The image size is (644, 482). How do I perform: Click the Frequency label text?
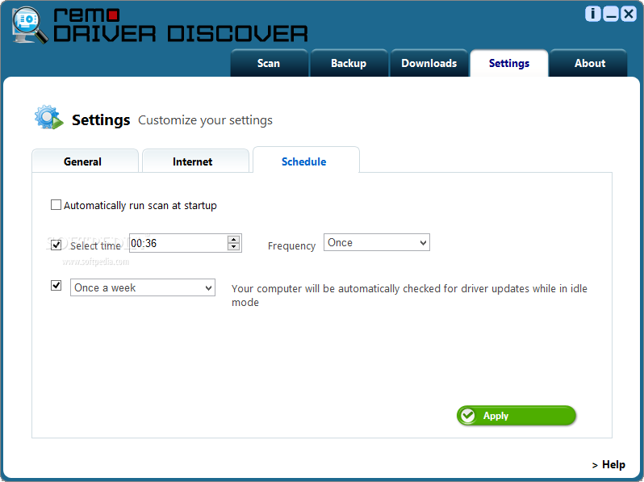pyautogui.click(x=291, y=245)
